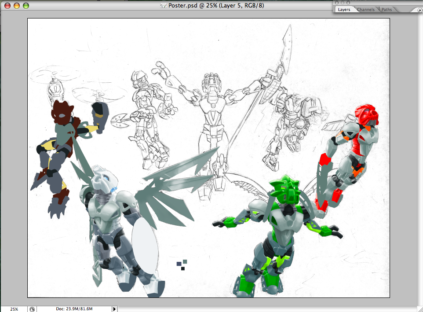
Task: Click the small black color square on canvas
Action: click(183, 268)
